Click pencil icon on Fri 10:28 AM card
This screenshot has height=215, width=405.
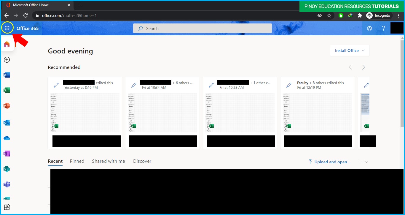211,85
